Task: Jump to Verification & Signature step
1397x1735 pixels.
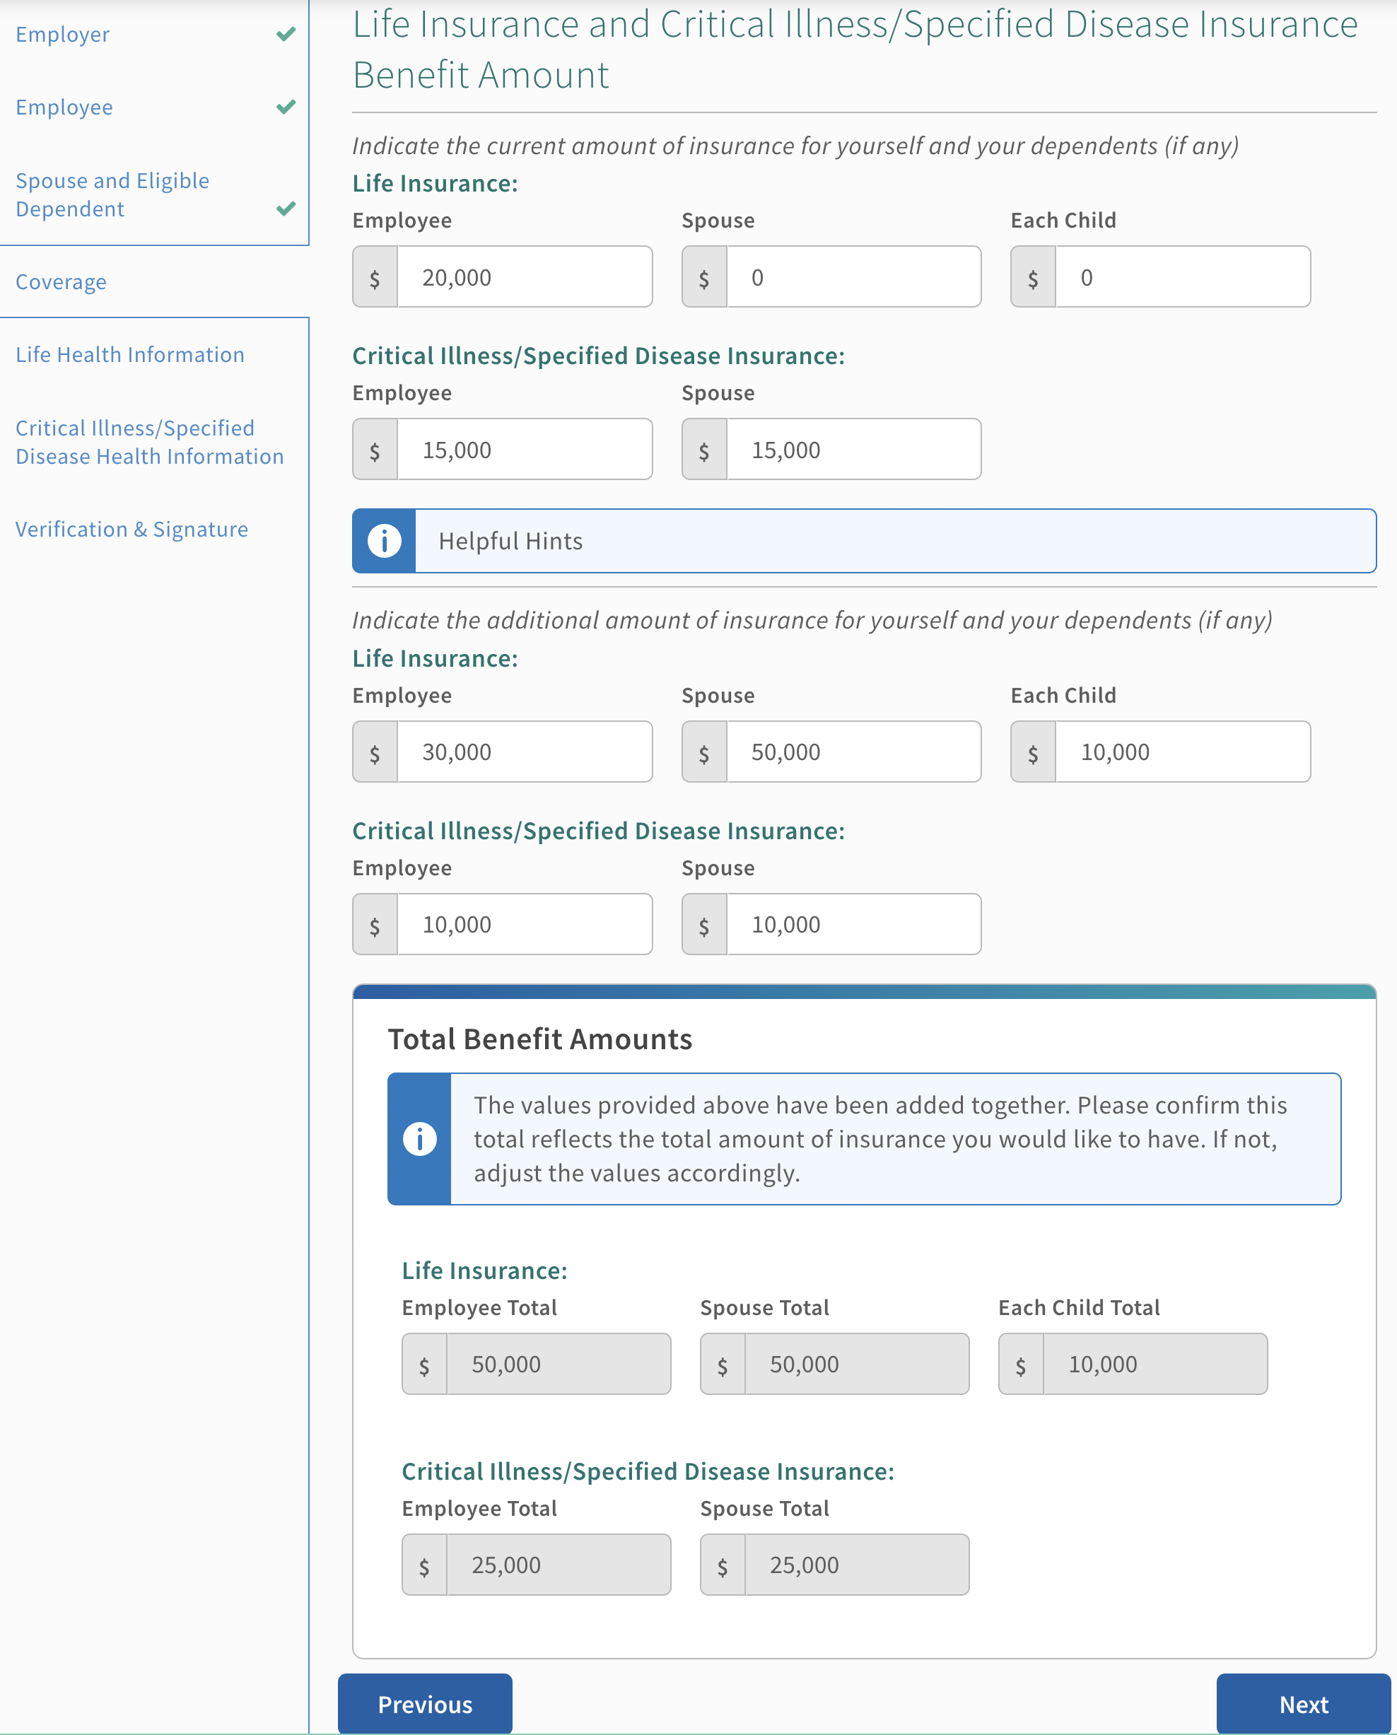Action: point(131,530)
